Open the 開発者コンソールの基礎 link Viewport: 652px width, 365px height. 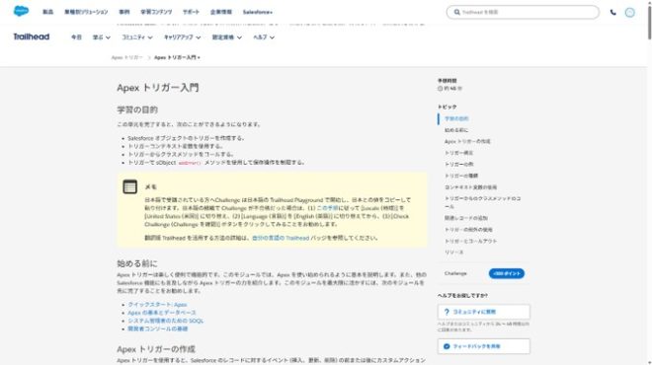click(x=158, y=328)
